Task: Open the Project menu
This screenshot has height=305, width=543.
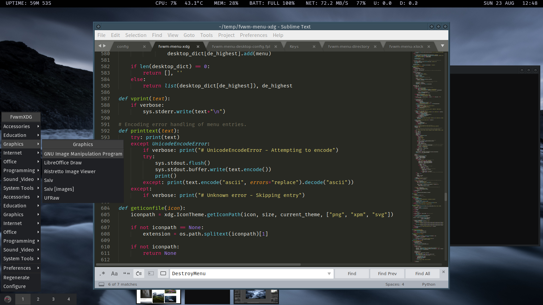Action: point(226,35)
